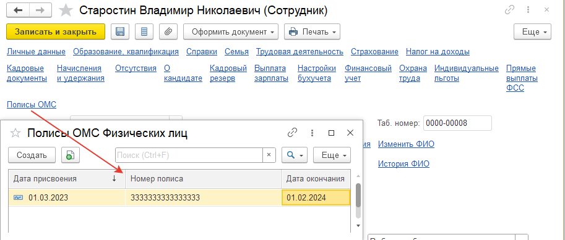Open three-dot menu of employee card
Image resolution: width=565 pixels, height=240 pixels.
coord(528,10)
